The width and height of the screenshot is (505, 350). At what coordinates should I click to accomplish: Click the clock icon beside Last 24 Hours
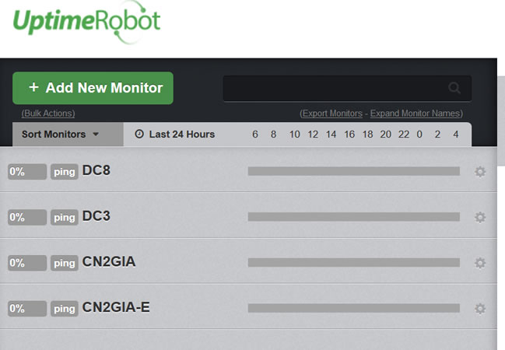click(139, 135)
